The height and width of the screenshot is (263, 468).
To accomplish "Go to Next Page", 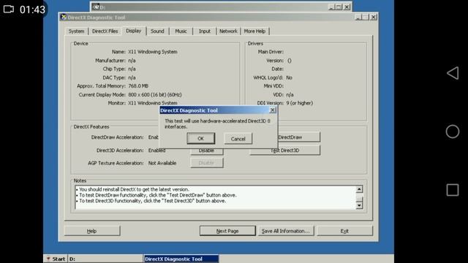I will [x=227, y=231].
